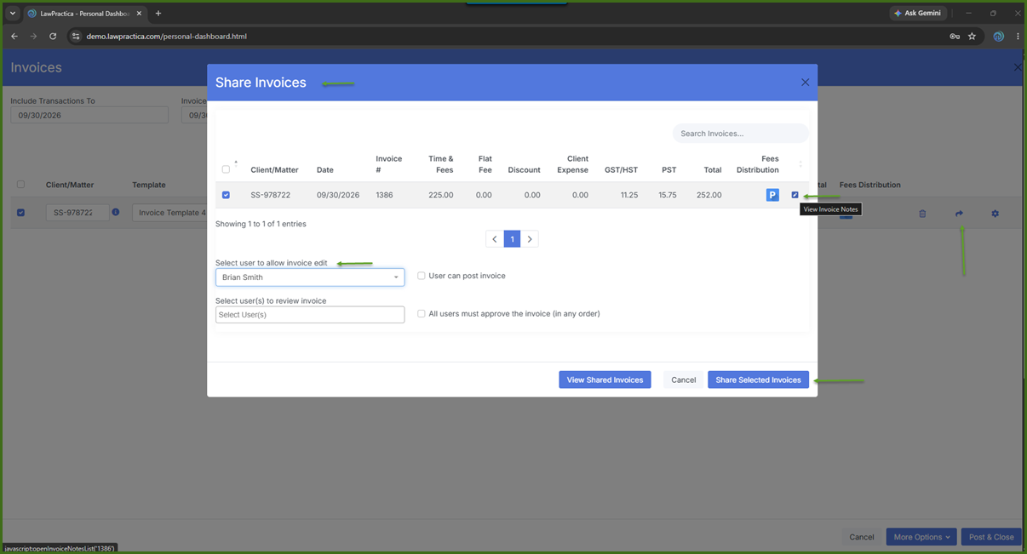The image size is (1027, 554).
Task: Click the 09/30/2026 date cell in dialog table
Action: point(338,195)
